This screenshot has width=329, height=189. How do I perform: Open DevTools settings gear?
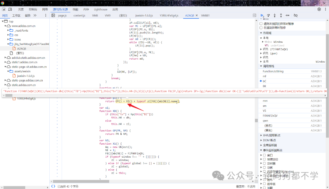click(x=319, y=9)
